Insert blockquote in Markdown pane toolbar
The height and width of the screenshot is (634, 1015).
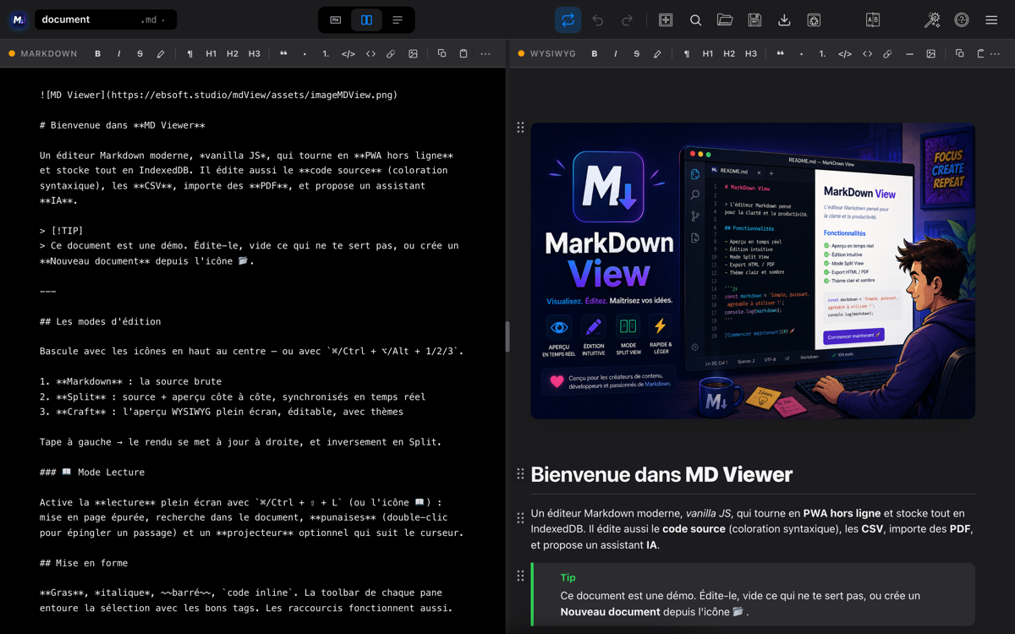(283, 54)
